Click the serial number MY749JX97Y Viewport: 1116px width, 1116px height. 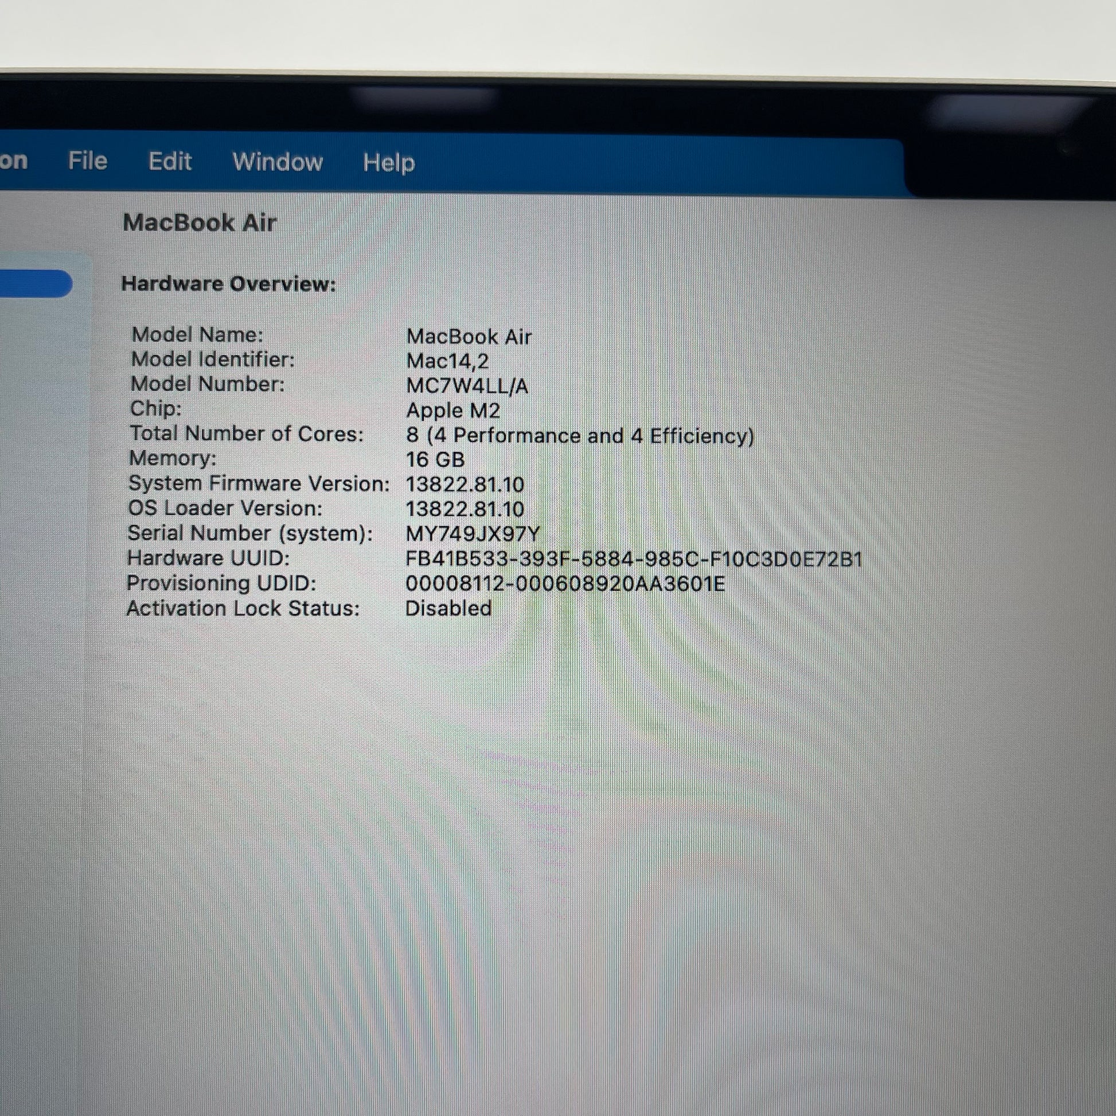(x=472, y=534)
